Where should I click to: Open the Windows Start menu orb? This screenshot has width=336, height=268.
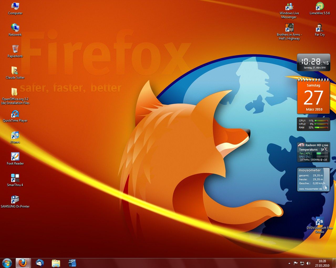coord(7,263)
